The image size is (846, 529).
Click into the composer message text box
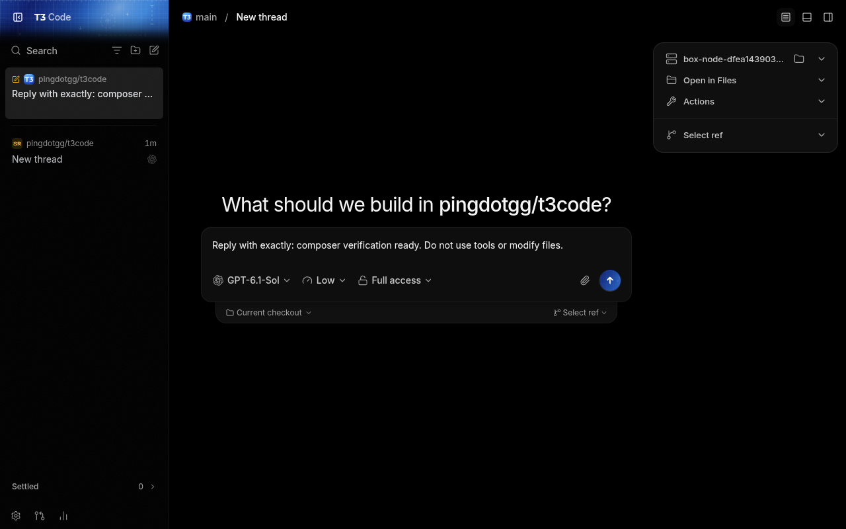point(416,245)
